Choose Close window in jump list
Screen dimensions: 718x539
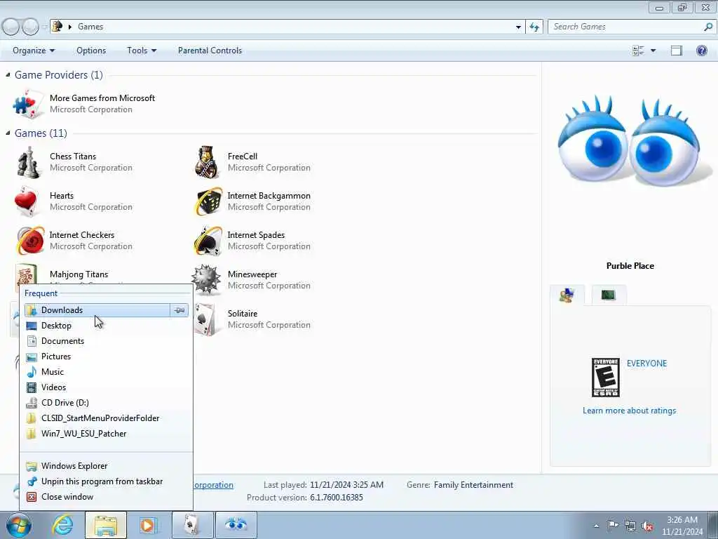coord(107,497)
